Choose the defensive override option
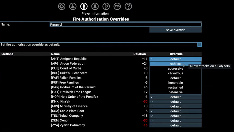The width and height of the screenshot is (234, 132). click(175, 92)
